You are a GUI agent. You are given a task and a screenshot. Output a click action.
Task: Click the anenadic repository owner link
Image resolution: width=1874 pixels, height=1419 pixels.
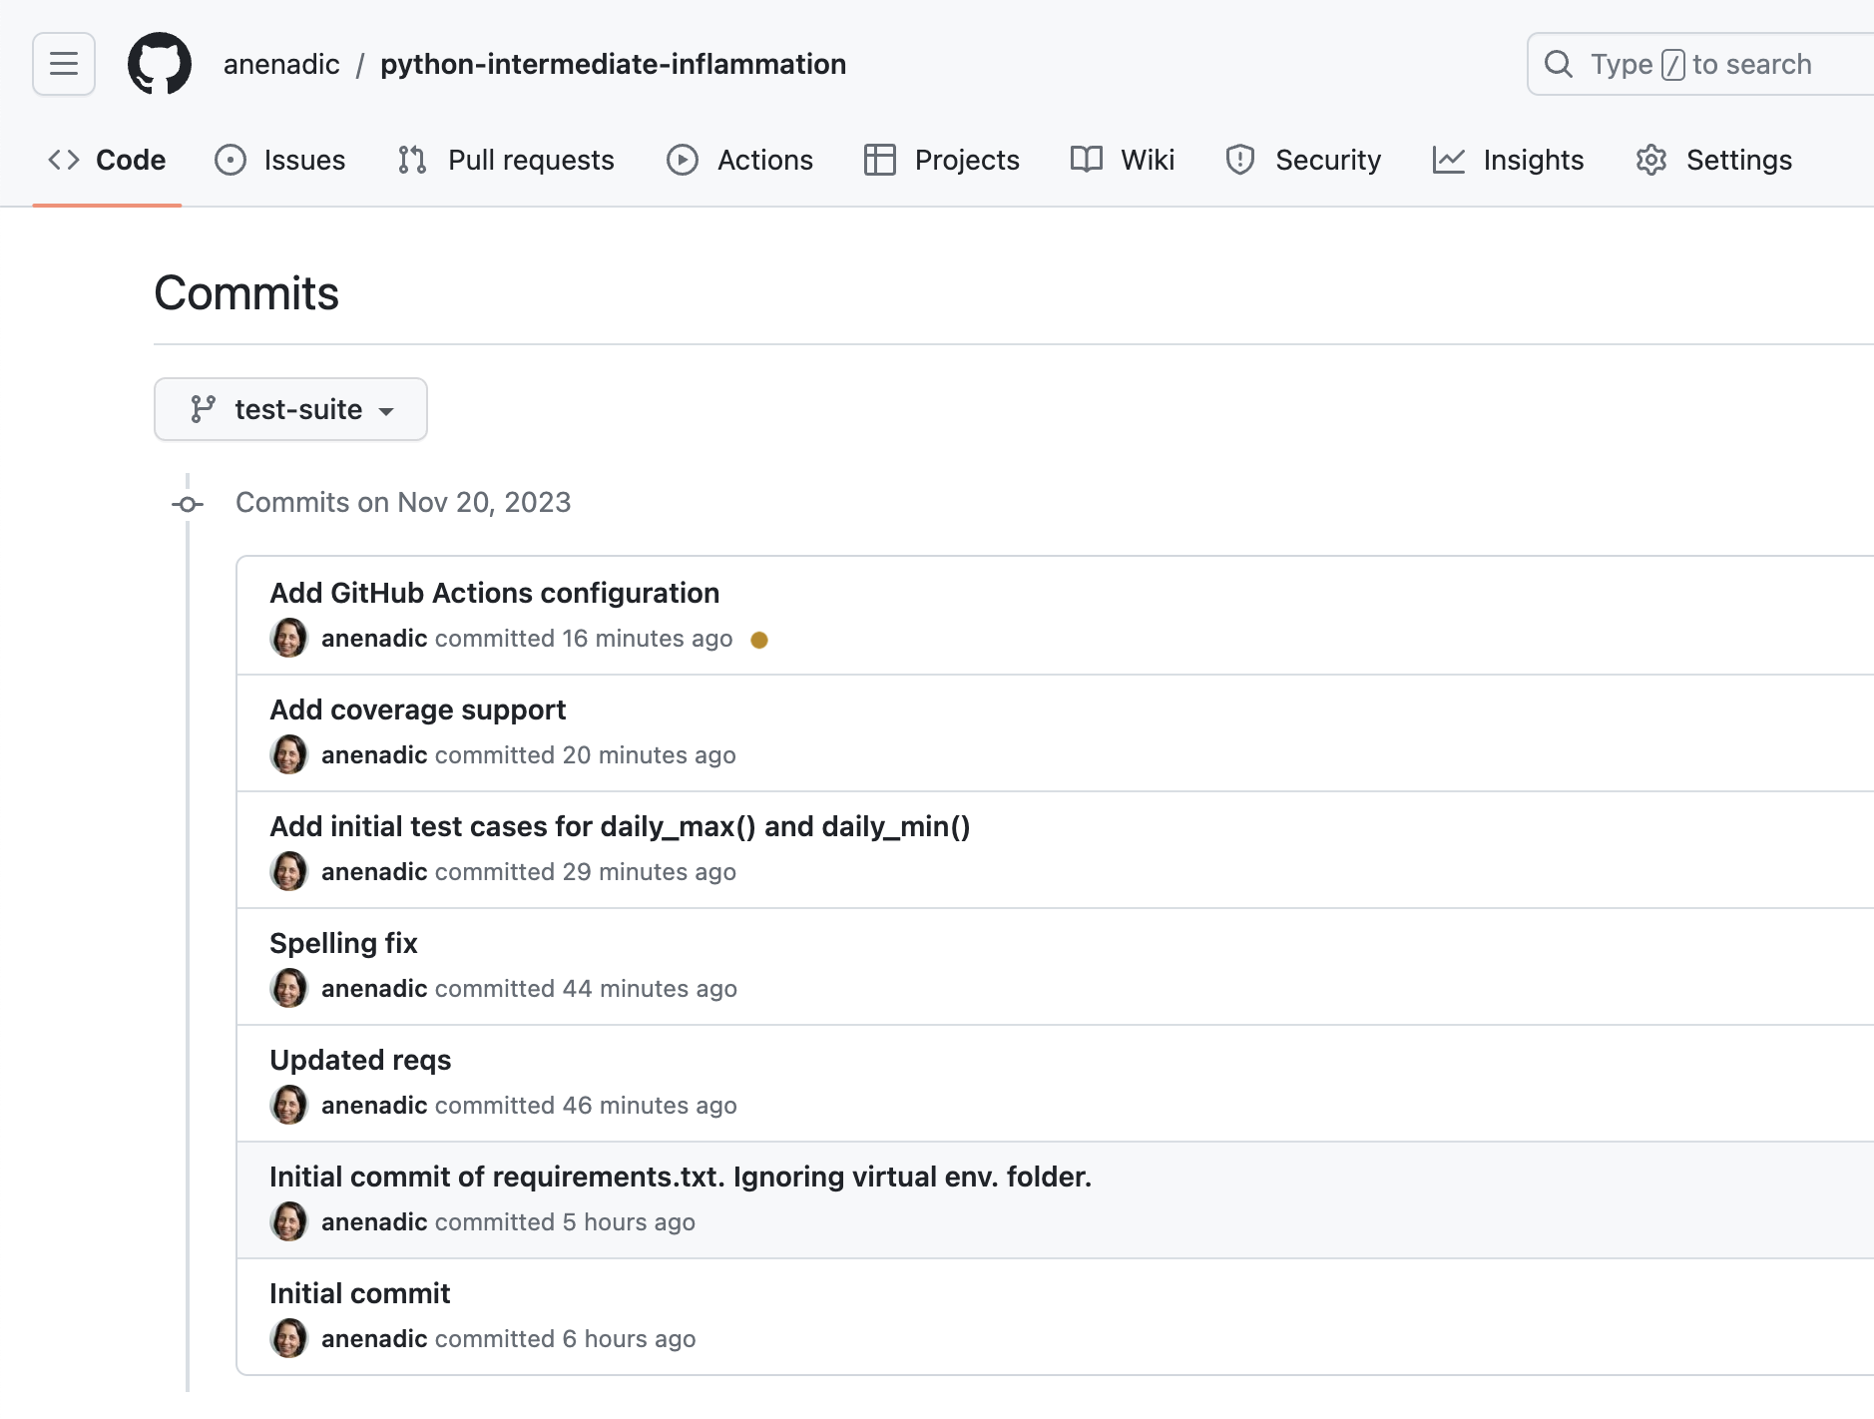(280, 63)
